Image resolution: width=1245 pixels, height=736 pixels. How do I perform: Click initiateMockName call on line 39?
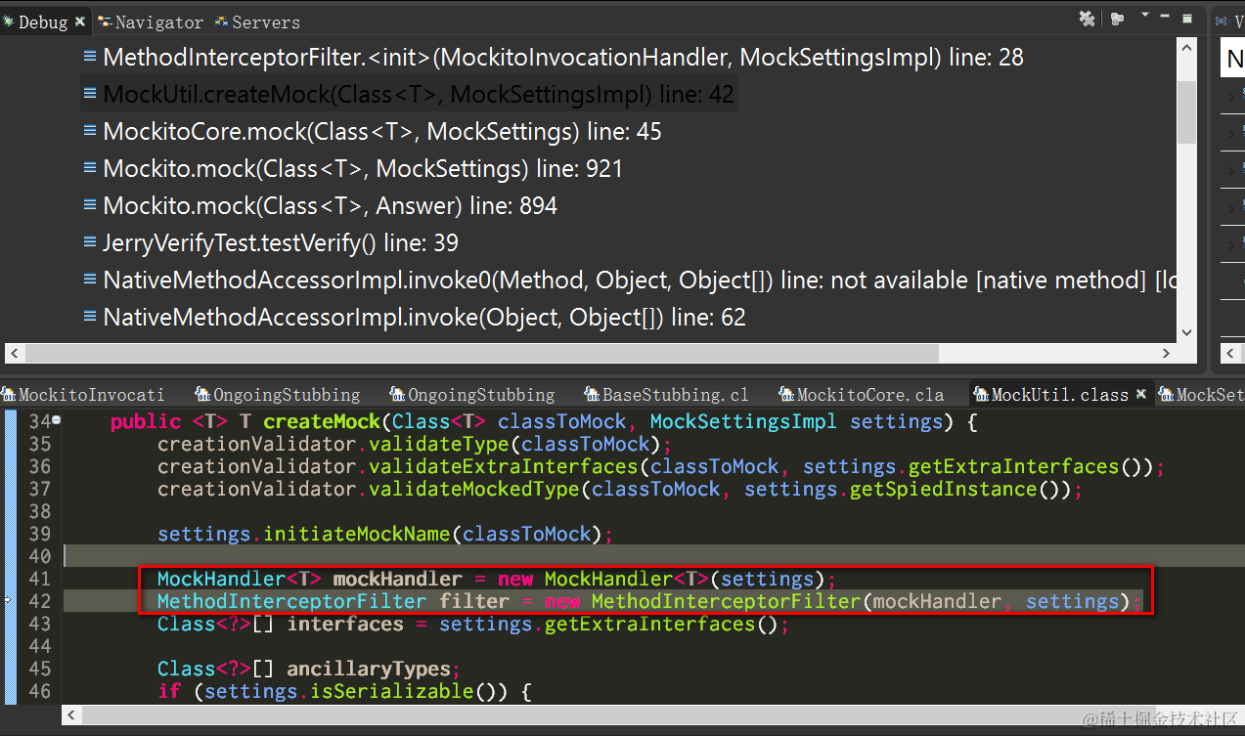[x=357, y=535]
